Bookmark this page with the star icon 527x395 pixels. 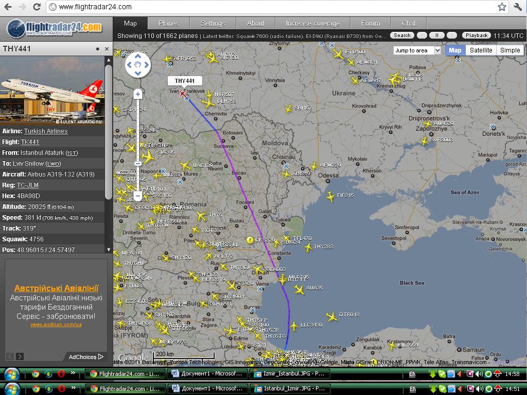point(502,7)
